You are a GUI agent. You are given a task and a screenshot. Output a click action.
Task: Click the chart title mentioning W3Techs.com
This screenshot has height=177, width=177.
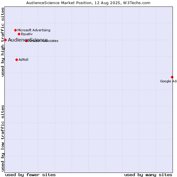click(x=88, y=3)
